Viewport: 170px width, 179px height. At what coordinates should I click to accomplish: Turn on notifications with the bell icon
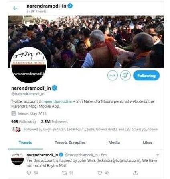(125, 75)
